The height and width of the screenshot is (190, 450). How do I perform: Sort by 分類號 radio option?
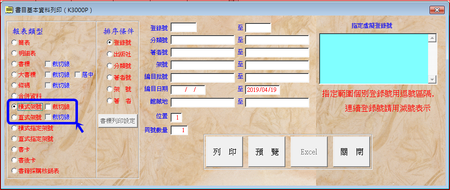click(x=110, y=66)
